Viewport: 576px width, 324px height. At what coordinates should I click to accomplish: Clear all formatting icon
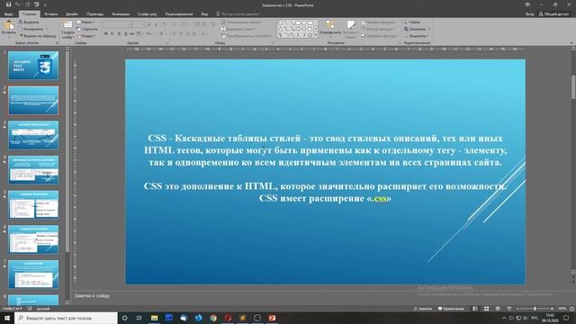tap(164, 24)
